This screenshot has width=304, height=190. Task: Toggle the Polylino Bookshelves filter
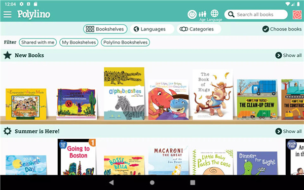pos(125,42)
